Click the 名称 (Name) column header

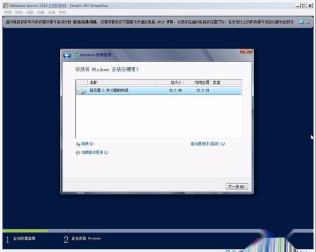[x=121, y=82]
